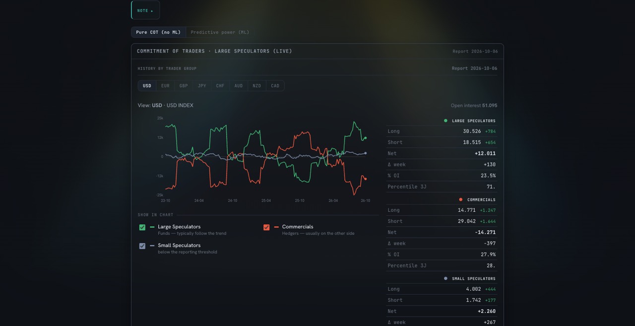Click the orange endpoint marker on chart
Screen dimensions: 635x326
tap(366, 179)
